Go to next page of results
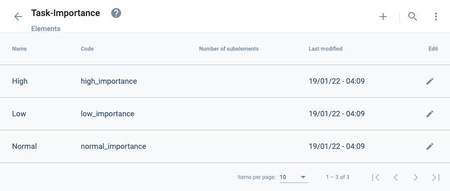Screen dimensions: 450x191 pyautogui.click(x=416, y=177)
